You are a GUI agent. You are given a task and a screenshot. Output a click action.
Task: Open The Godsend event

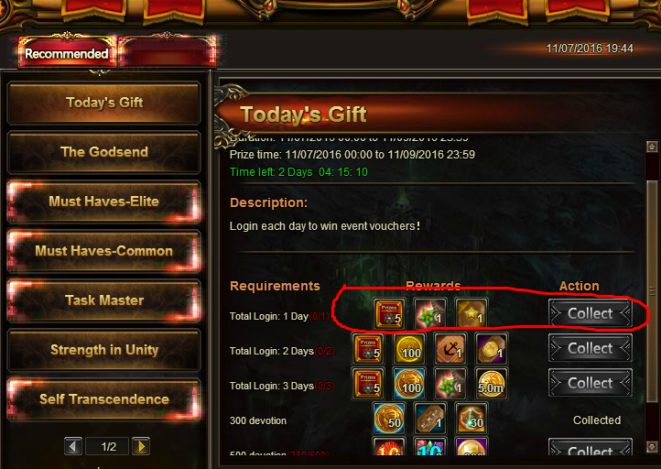coord(103,152)
